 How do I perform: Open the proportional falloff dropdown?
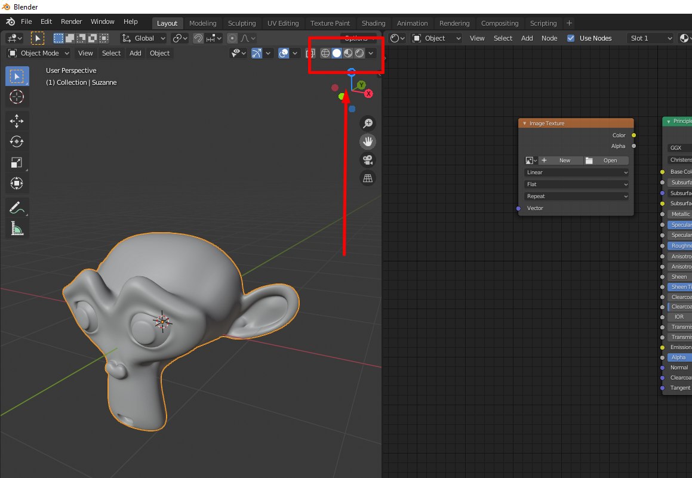pyautogui.click(x=248, y=38)
